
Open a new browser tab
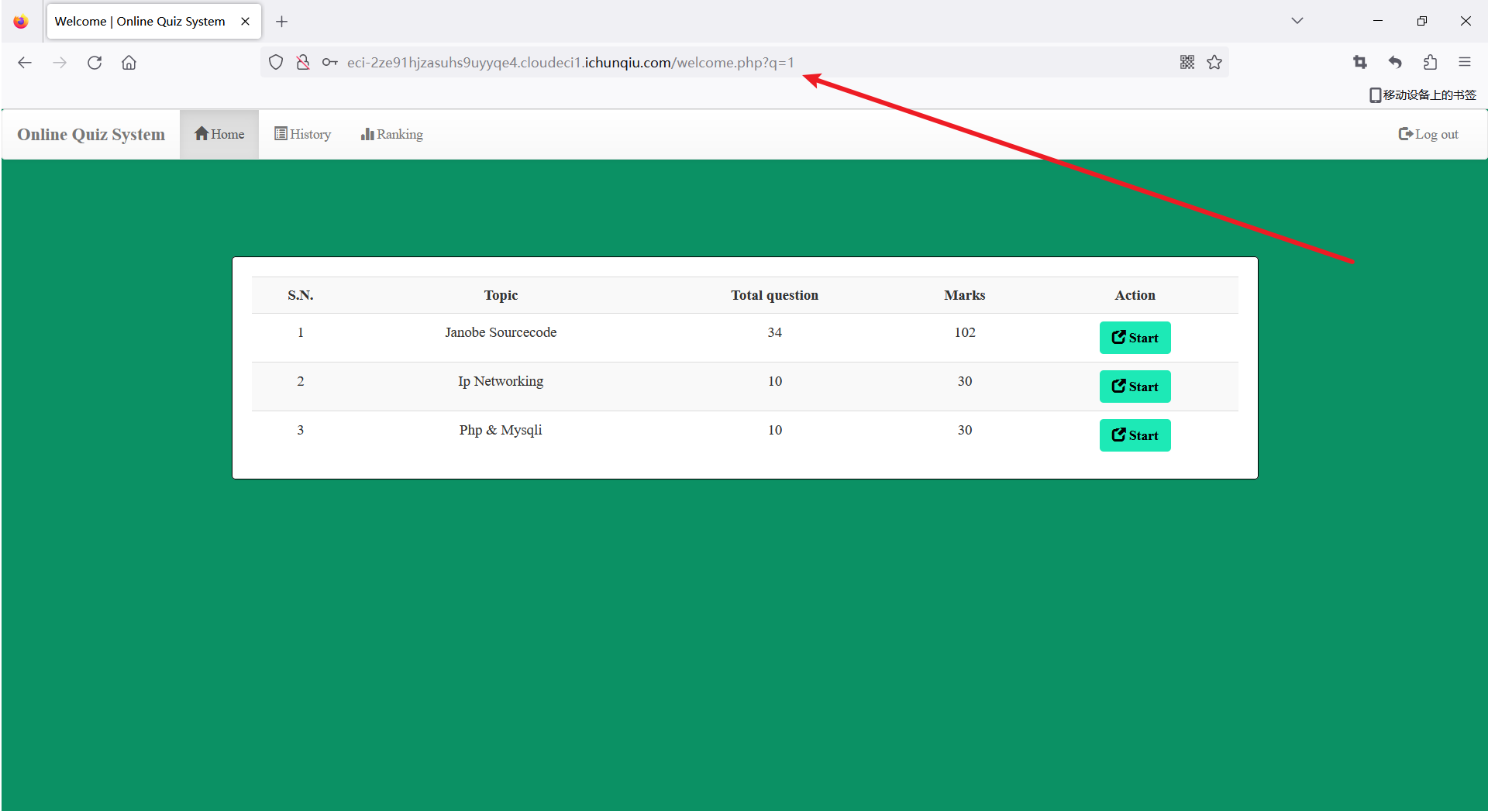point(282,22)
